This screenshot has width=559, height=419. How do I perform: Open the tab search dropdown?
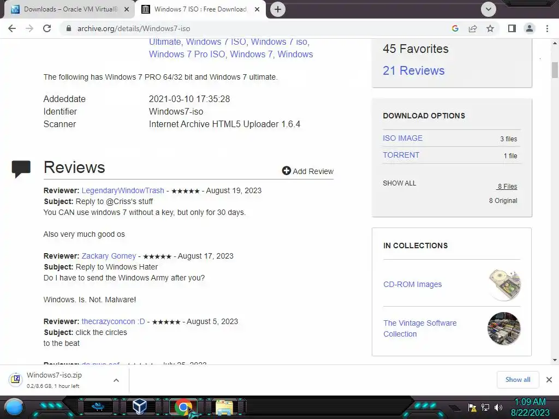pos(489,9)
